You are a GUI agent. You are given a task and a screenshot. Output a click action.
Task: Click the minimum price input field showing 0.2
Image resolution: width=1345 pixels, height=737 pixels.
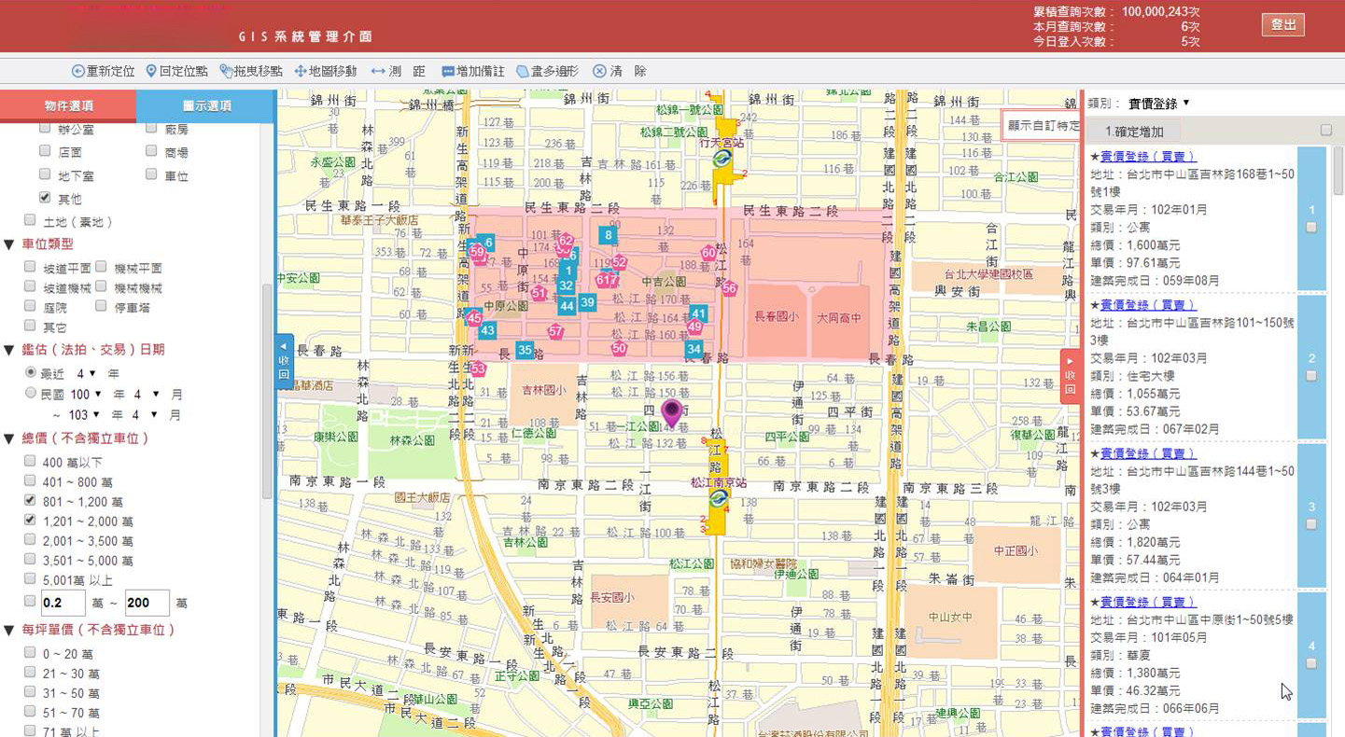tap(63, 603)
